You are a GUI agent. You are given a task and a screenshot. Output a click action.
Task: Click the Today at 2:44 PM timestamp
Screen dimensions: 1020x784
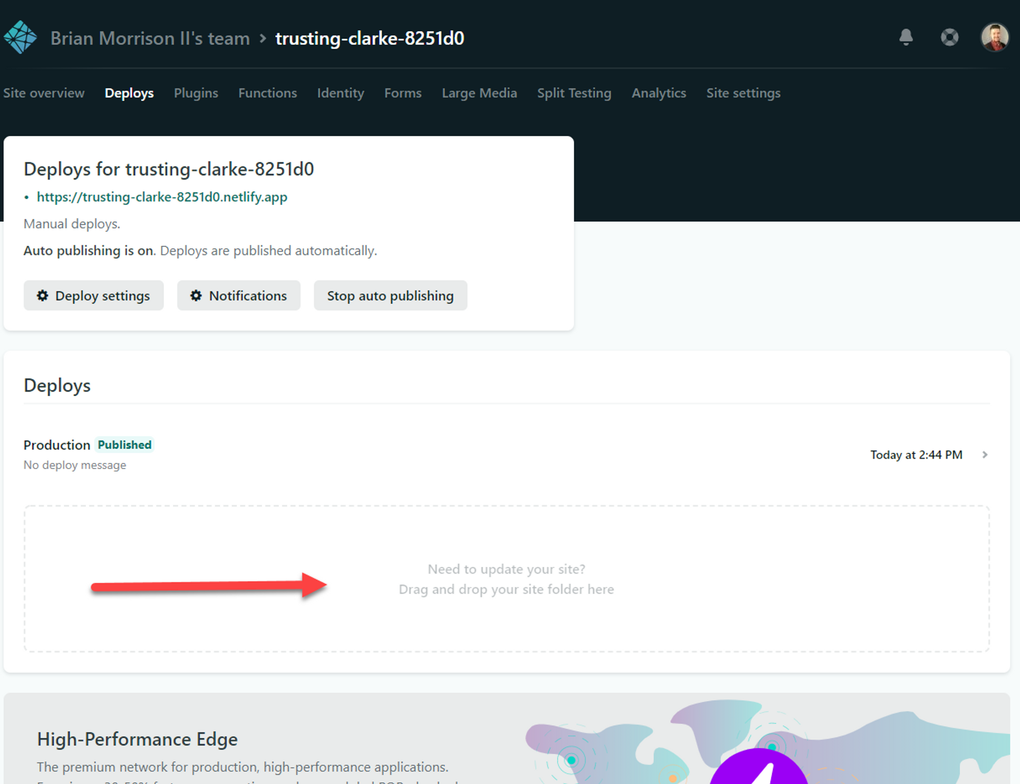point(916,455)
